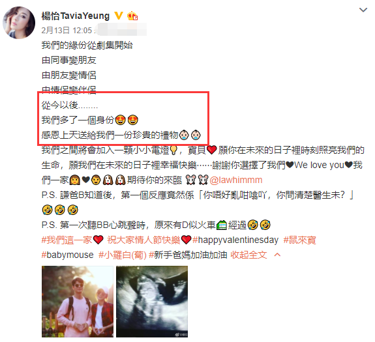
Task: Click the train emoji near 火車
Action: tap(222, 225)
